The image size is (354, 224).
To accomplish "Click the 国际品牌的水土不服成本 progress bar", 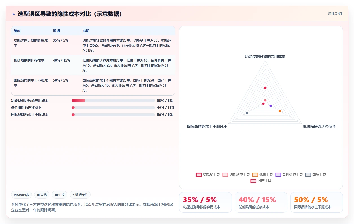I will point(113,115).
